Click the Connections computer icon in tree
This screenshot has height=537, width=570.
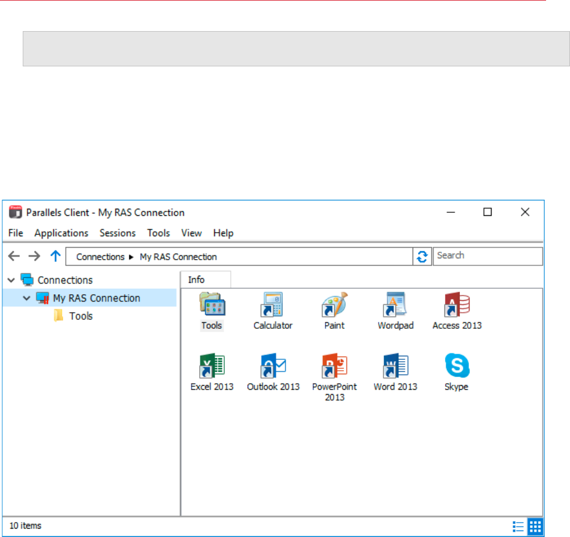pos(28,280)
